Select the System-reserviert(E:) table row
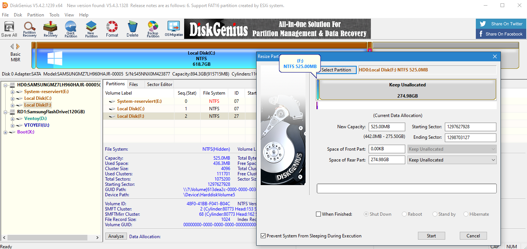Image resolution: width=527 pixels, height=249 pixels. [179, 101]
